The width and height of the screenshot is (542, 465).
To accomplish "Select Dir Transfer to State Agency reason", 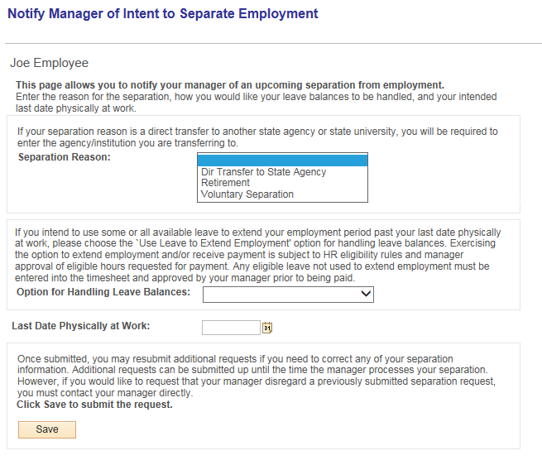I will pyautogui.click(x=263, y=172).
